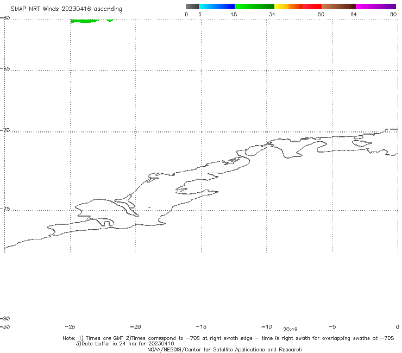
Task: Click the small green wind data patch
Action: [x=110, y=20]
